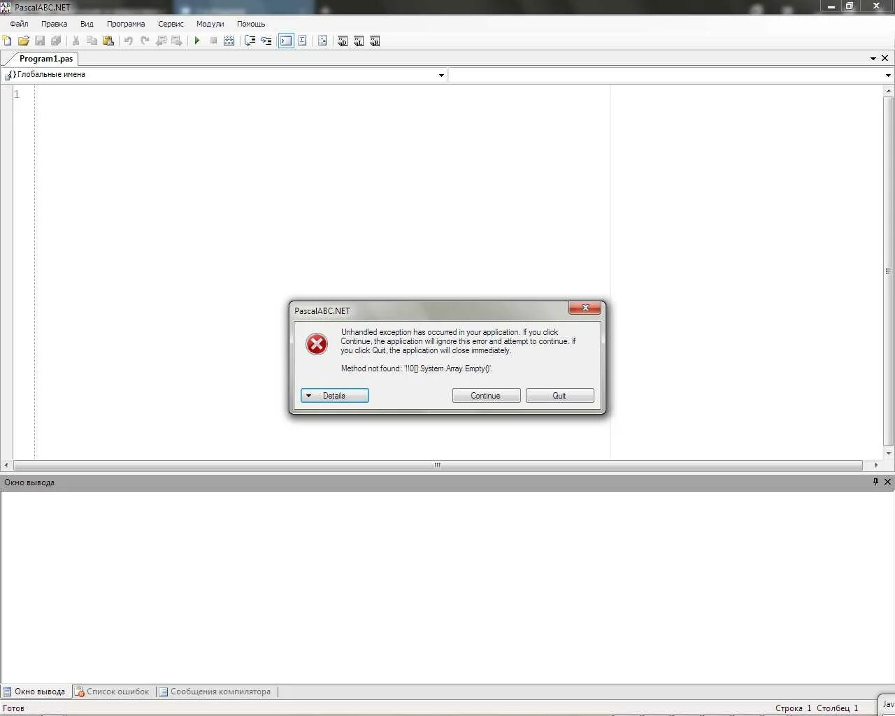The height and width of the screenshot is (716, 895).
Task: Navigate forward toolbar icon
Action: click(177, 41)
